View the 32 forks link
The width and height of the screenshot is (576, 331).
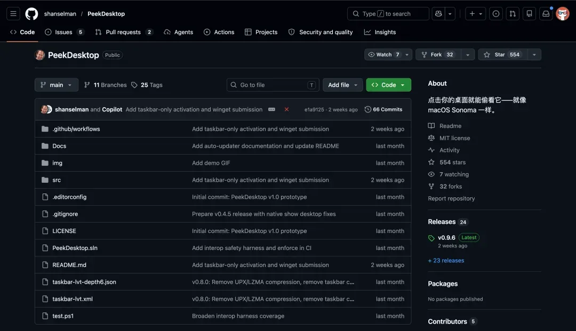(x=445, y=187)
